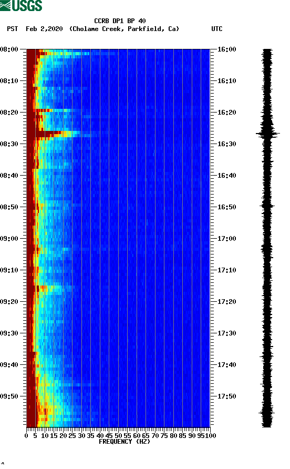
Task: Click the 16:20 UTC time label
Action: (226, 113)
